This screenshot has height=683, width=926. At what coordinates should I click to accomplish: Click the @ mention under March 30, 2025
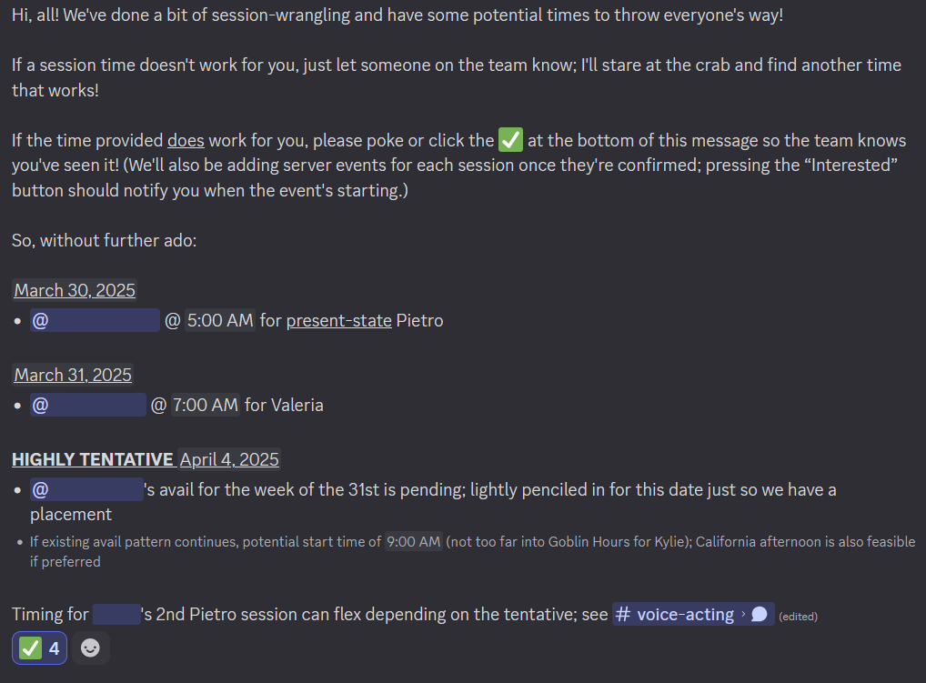click(x=96, y=320)
